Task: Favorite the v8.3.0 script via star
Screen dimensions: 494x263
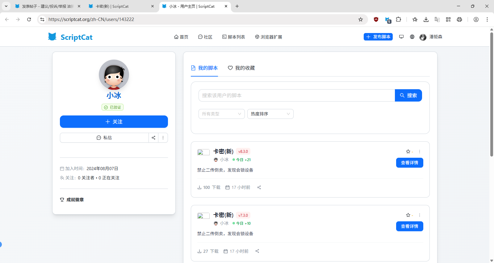Action: click(408, 152)
